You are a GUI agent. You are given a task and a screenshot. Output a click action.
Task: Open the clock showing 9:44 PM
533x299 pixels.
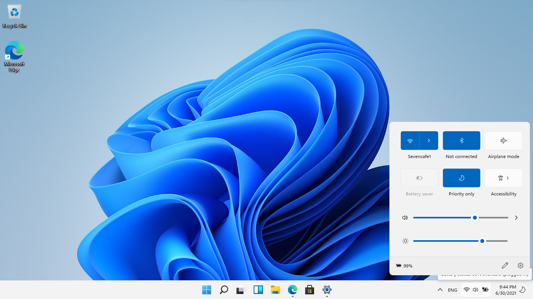[506, 290]
